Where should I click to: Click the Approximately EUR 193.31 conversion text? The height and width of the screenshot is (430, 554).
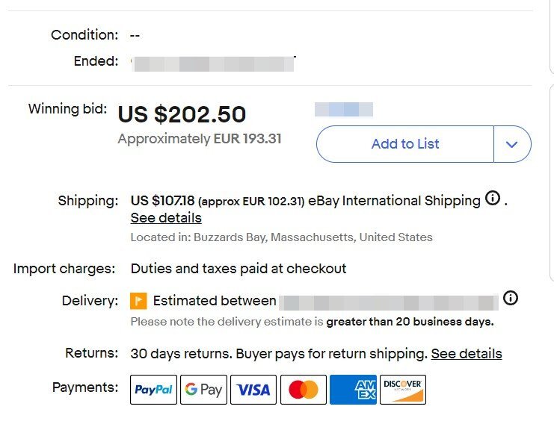pos(200,139)
